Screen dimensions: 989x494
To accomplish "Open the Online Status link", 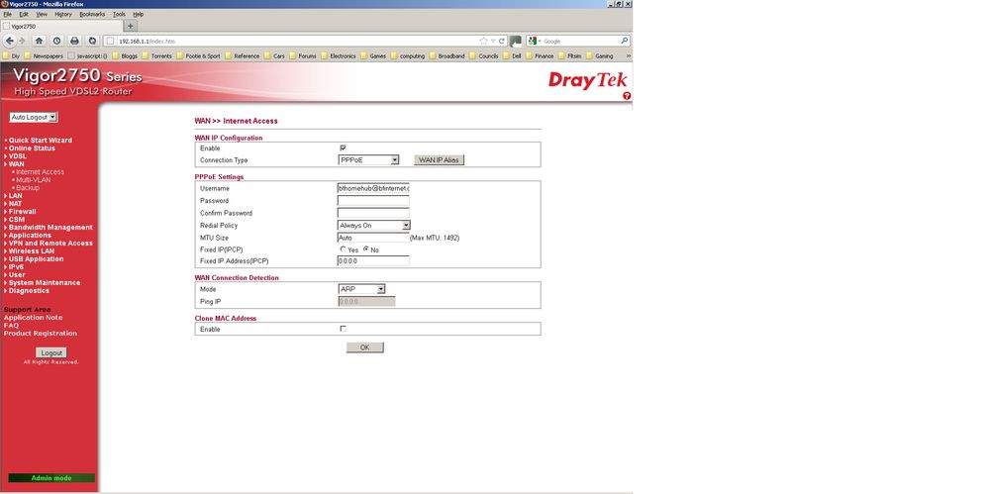I will (32, 148).
